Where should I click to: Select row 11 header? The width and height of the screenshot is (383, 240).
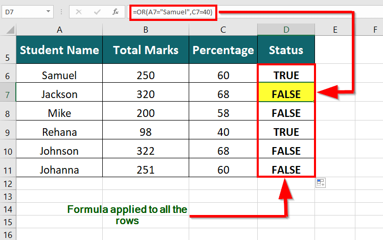8,168
